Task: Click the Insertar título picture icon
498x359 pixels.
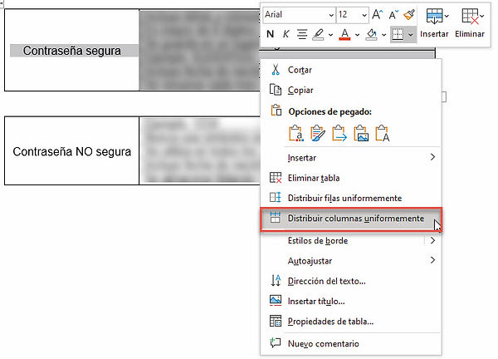Action: coord(276,301)
